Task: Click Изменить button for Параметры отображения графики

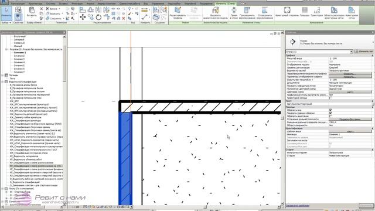Action: tap(350, 77)
